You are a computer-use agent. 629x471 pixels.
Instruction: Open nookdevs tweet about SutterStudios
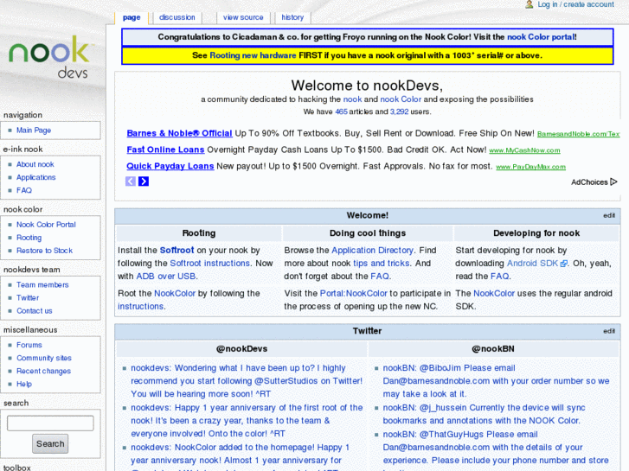[247, 381]
